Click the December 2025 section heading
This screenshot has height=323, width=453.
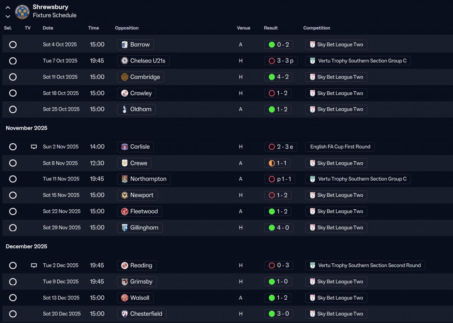(27, 246)
